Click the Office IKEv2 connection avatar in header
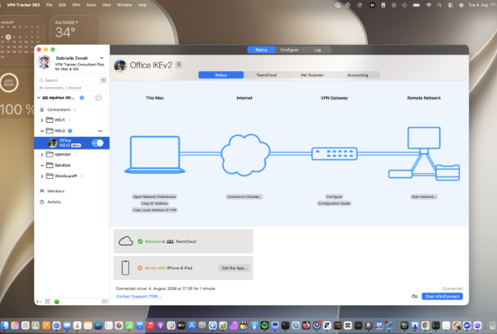This screenshot has width=497, height=334. pos(120,65)
